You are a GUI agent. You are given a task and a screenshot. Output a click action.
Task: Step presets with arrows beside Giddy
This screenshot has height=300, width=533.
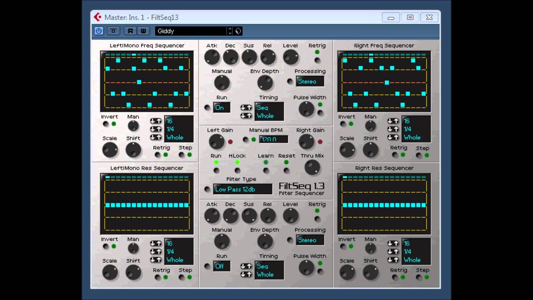click(x=229, y=31)
